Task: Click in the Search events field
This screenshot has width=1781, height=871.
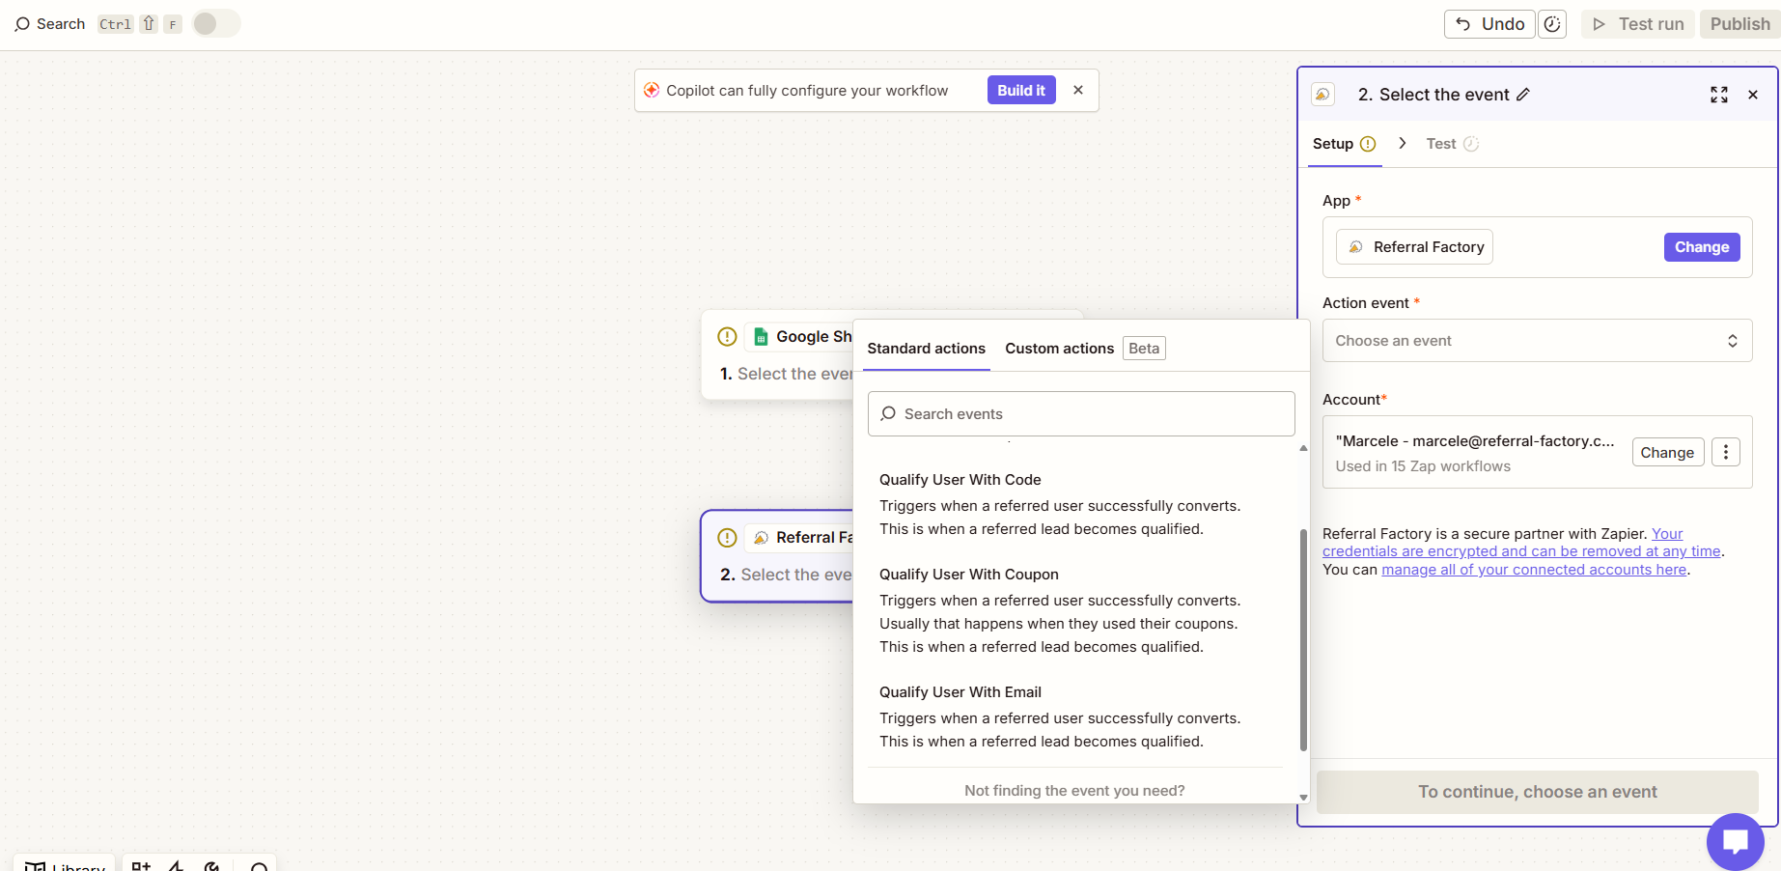Action: pyautogui.click(x=1081, y=414)
